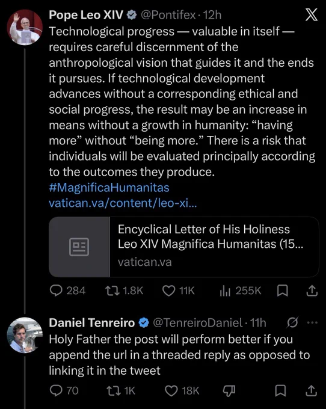
Task: Share Daniel Tenreiro's reply
Action: coord(312,391)
